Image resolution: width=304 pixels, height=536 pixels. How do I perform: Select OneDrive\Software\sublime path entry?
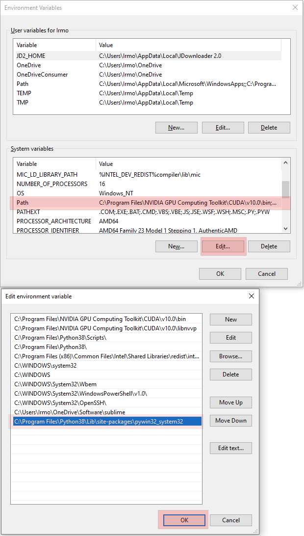pos(106,412)
